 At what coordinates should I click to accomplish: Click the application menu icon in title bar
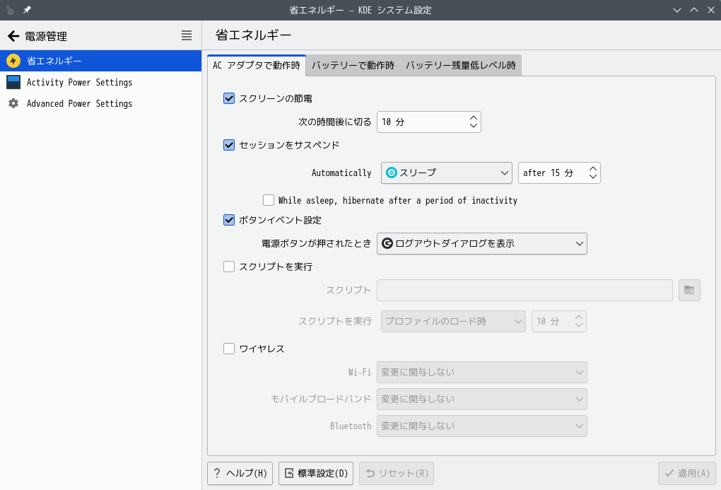click(10, 10)
